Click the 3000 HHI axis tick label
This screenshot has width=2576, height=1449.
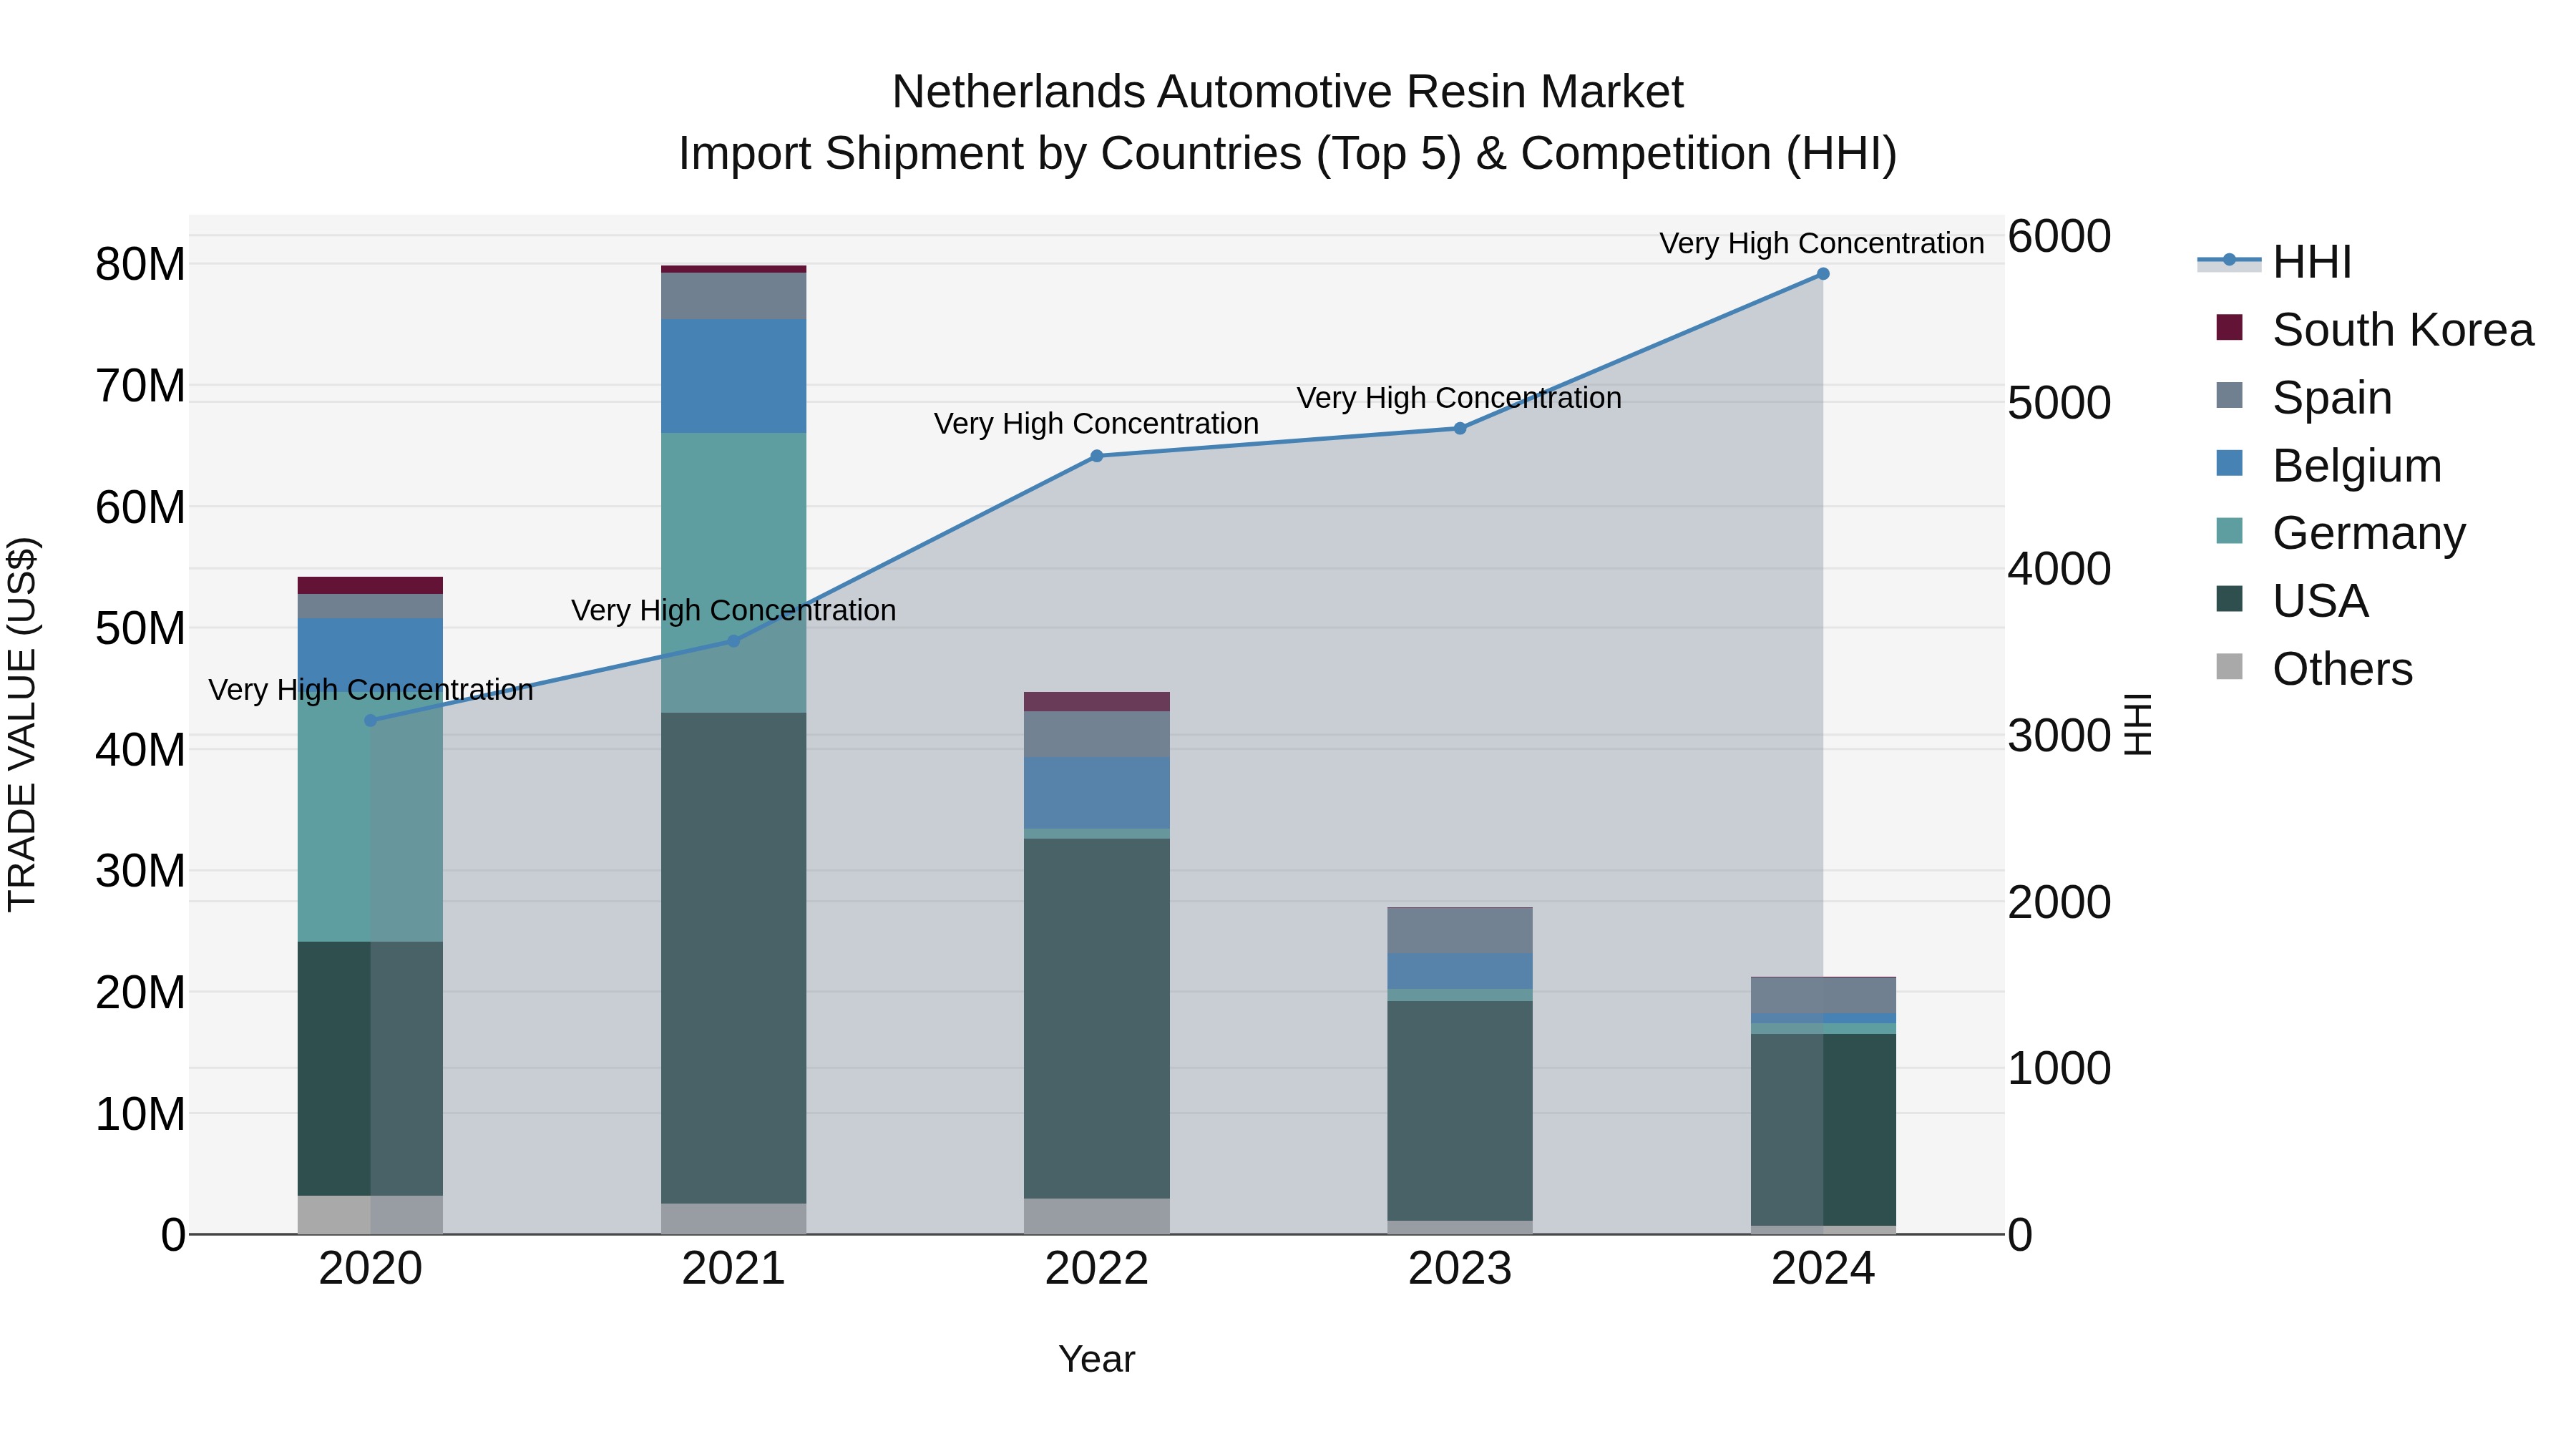(2060, 736)
